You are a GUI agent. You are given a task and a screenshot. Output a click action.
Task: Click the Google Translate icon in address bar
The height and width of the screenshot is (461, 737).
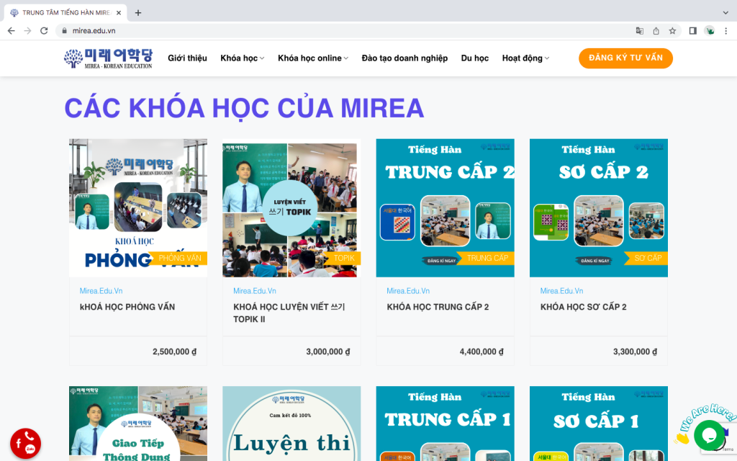tap(639, 31)
